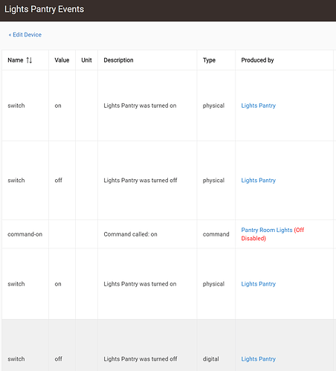Open Lights Pantry link in switch off physical row
The image size is (336, 371).
click(259, 181)
